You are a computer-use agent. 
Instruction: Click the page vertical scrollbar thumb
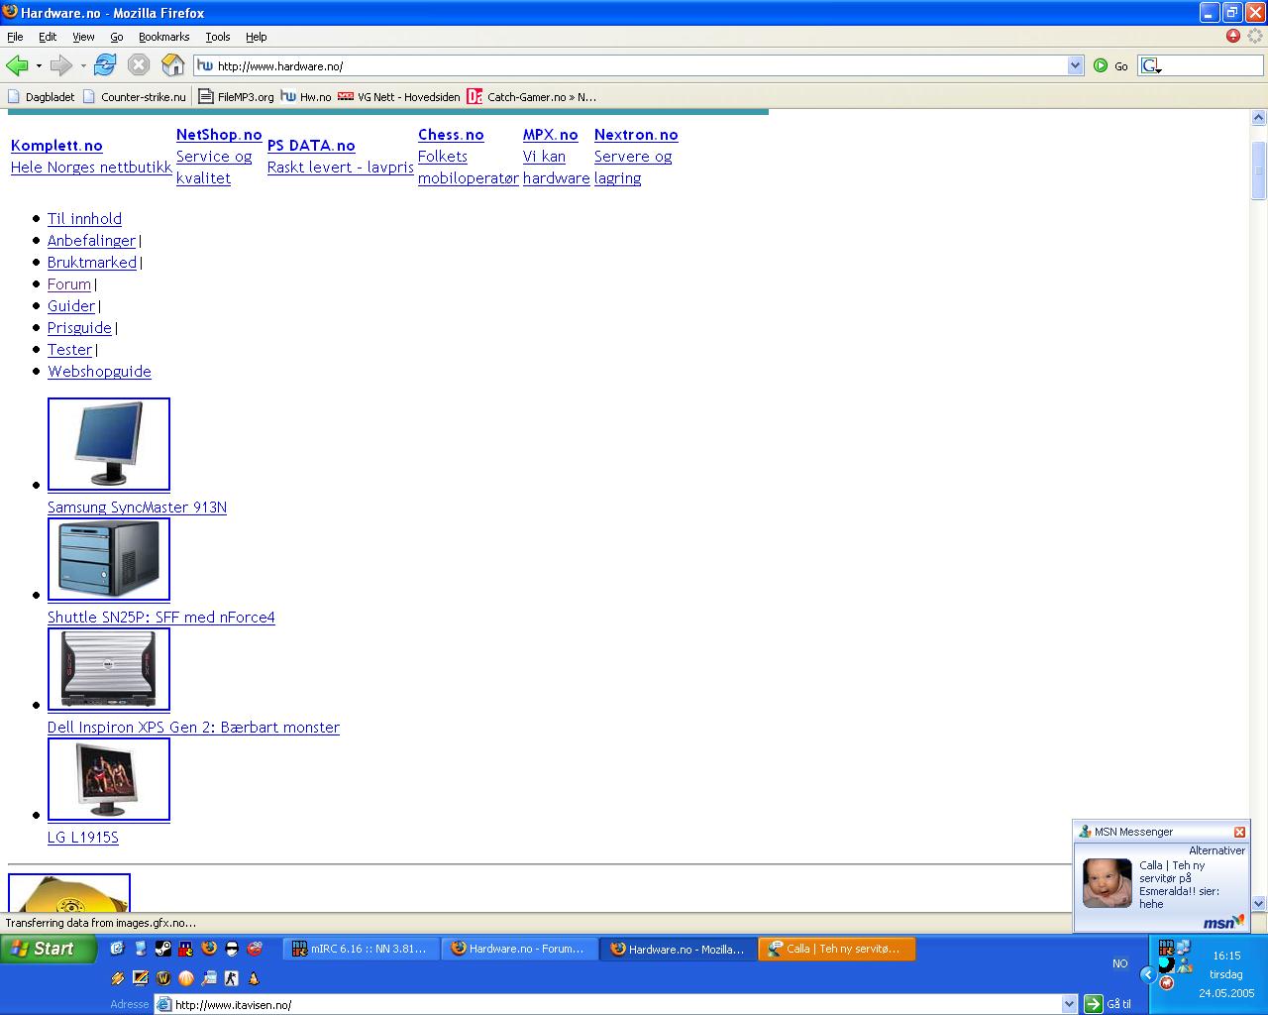pyautogui.click(x=1259, y=170)
